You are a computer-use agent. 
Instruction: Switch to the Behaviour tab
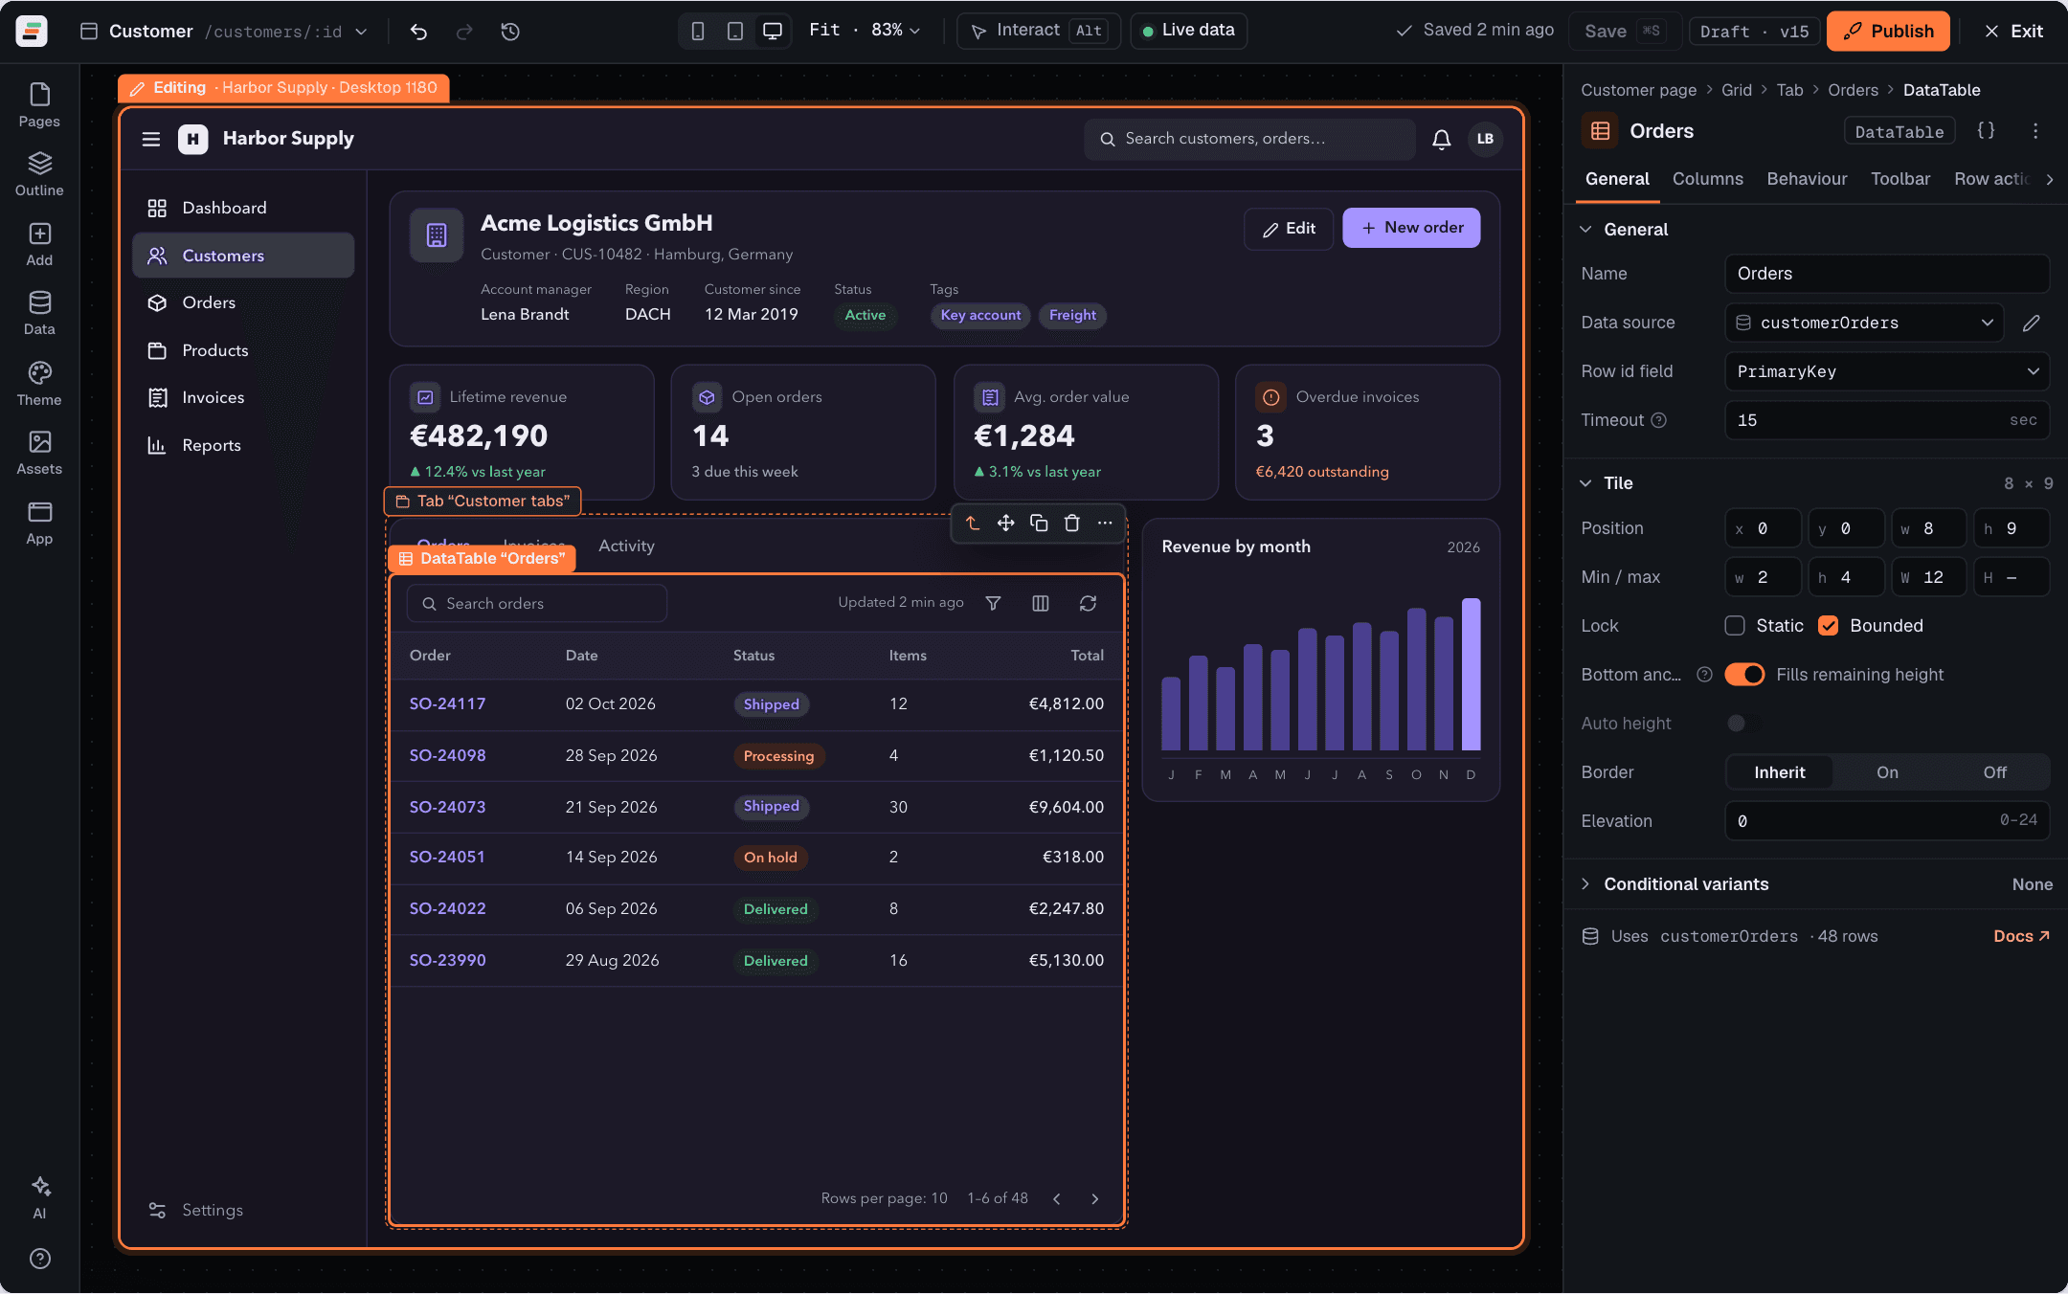(x=1807, y=179)
